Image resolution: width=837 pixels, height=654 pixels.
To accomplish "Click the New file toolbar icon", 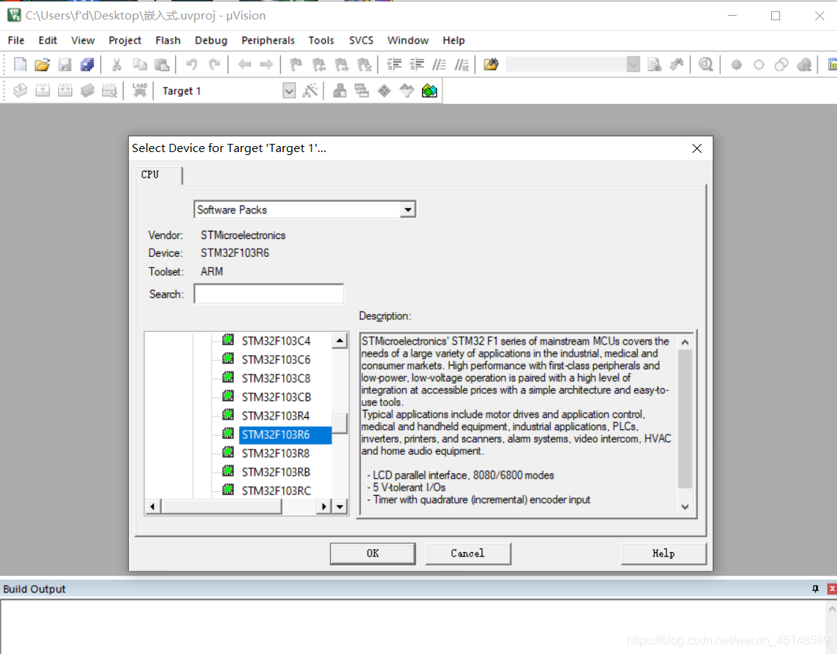I will click(x=19, y=64).
